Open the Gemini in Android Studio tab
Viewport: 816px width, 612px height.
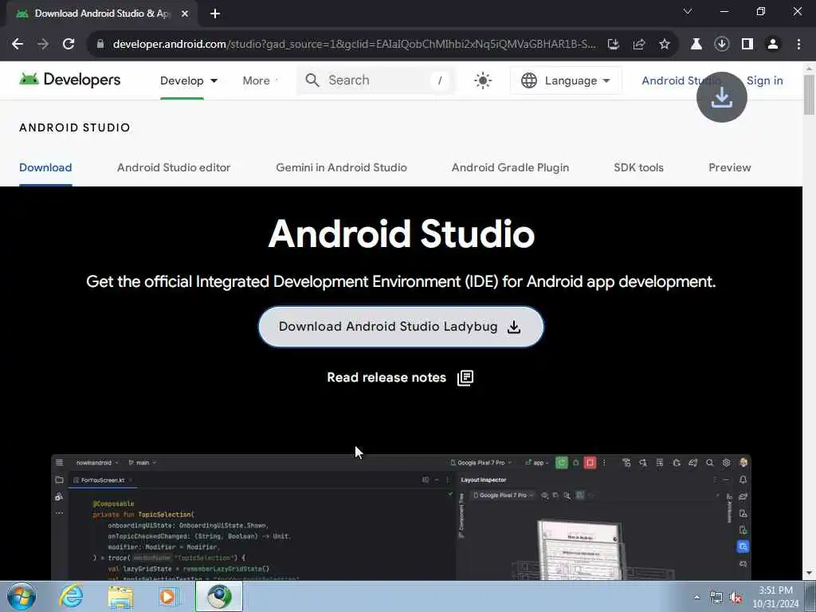point(341,167)
